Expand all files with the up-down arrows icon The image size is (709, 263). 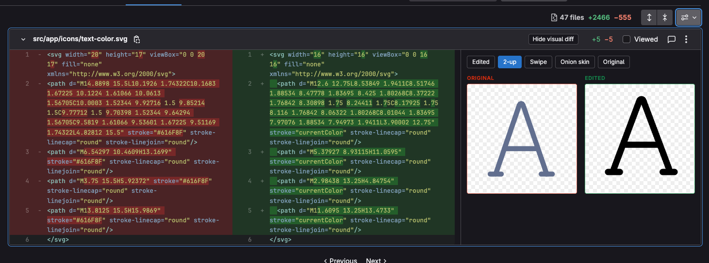[649, 17]
